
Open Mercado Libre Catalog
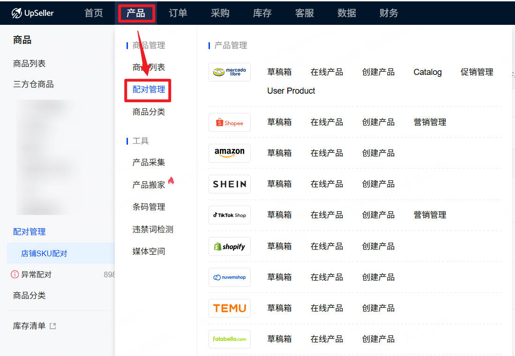coord(428,72)
